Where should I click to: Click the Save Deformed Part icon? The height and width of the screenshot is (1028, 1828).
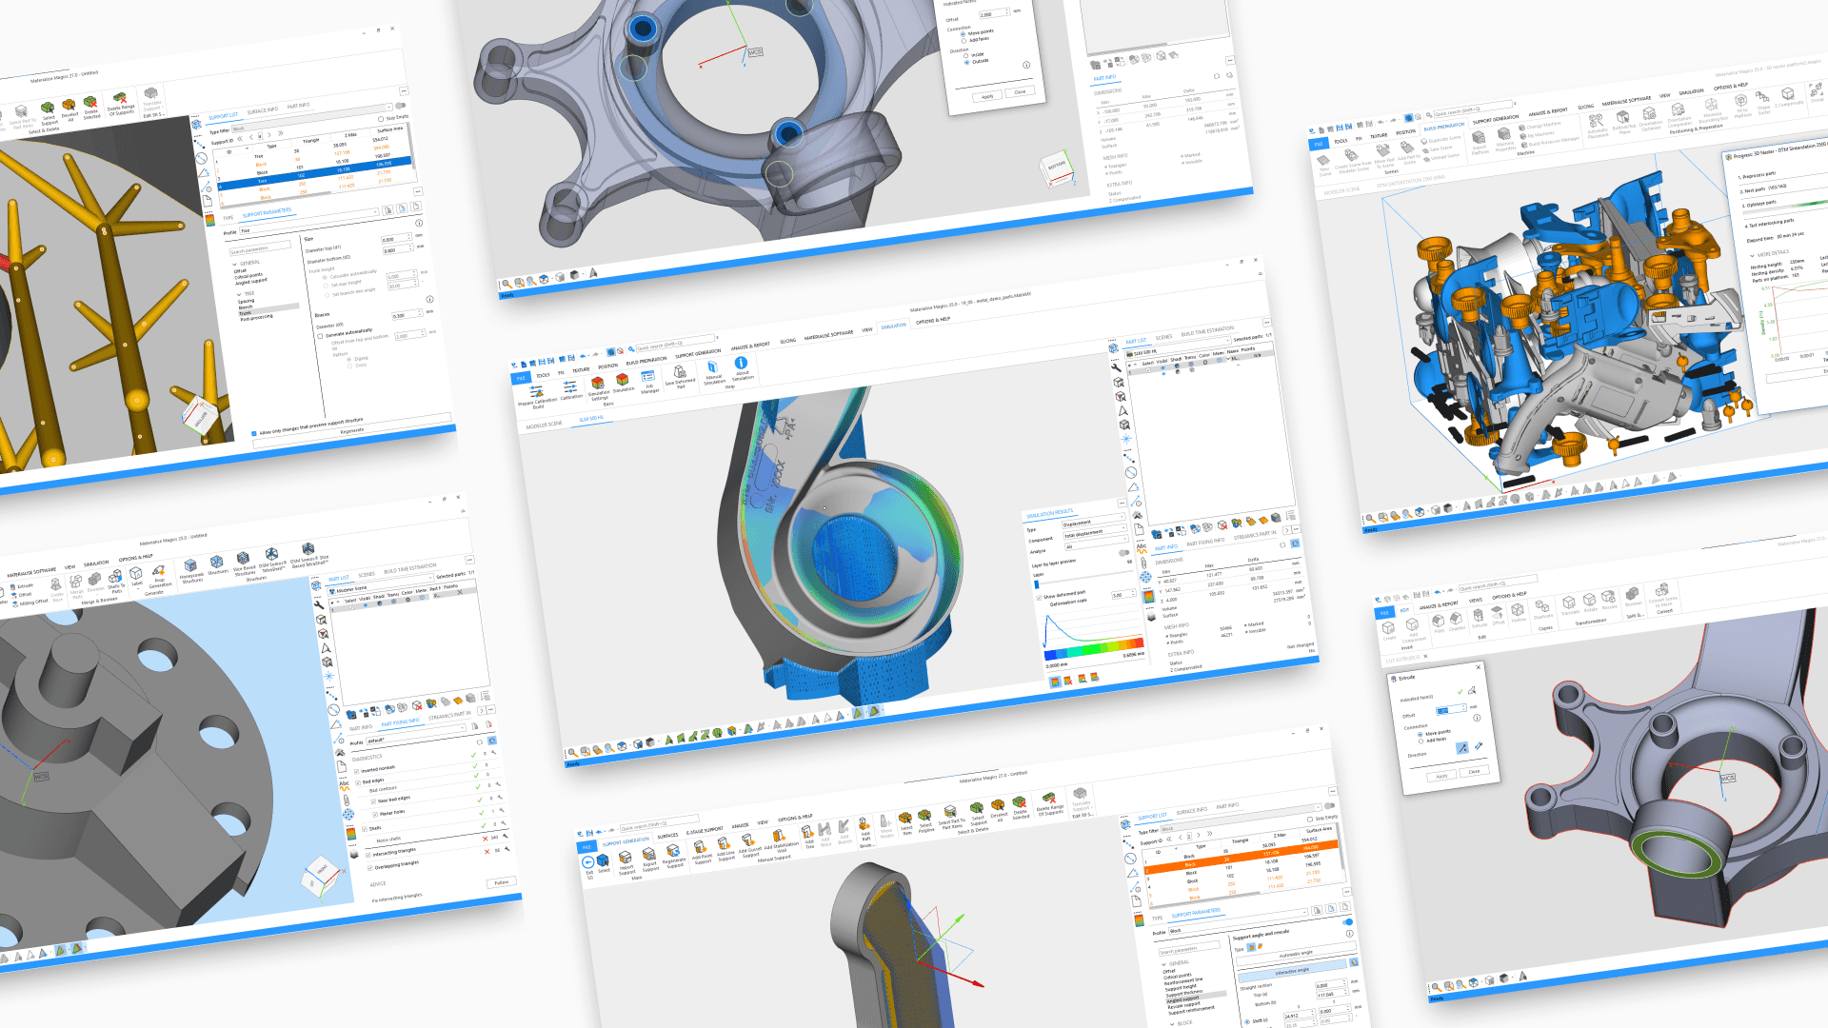point(680,372)
